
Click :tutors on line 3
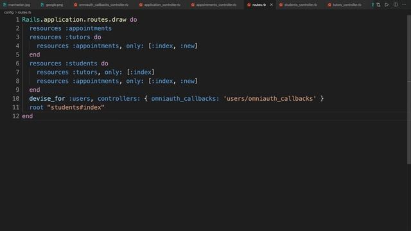[x=78, y=37]
